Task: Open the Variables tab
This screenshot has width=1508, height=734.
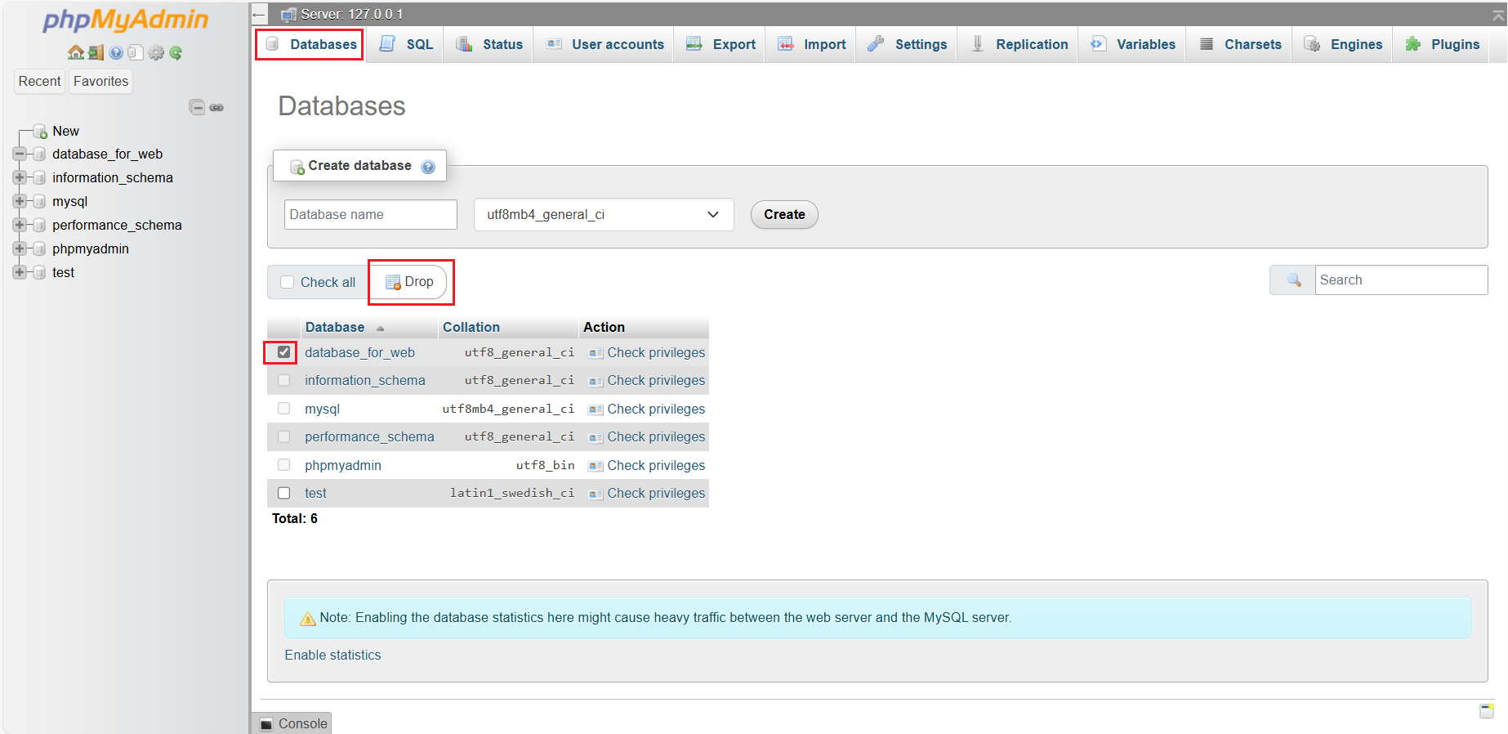Action: pos(1133,44)
